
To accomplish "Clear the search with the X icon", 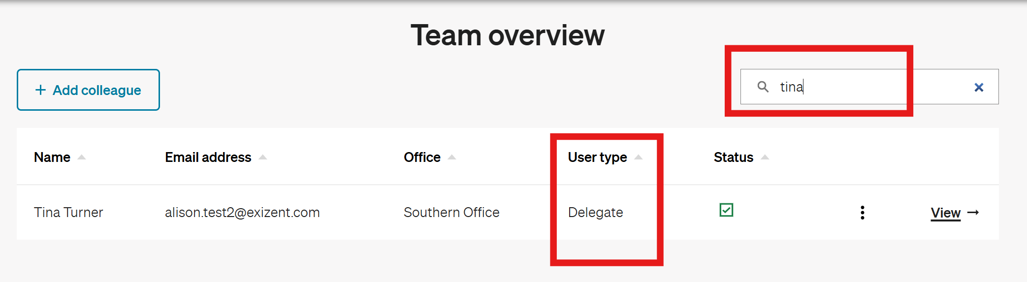I will pos(979,87).
